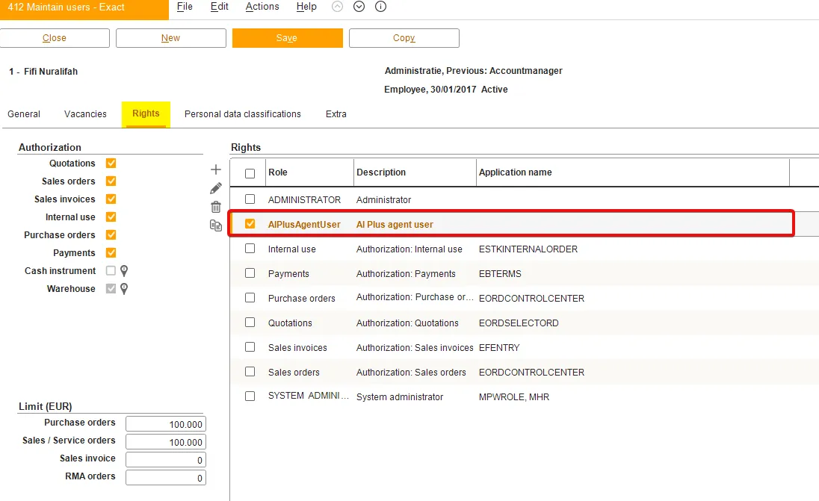Click the 'System administrator' description cell
Screen dimensions: 819x501
coord(400,397)
